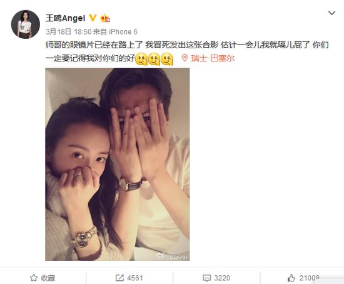
Task: Click the orange verified V badge
Action: point(93,18)
